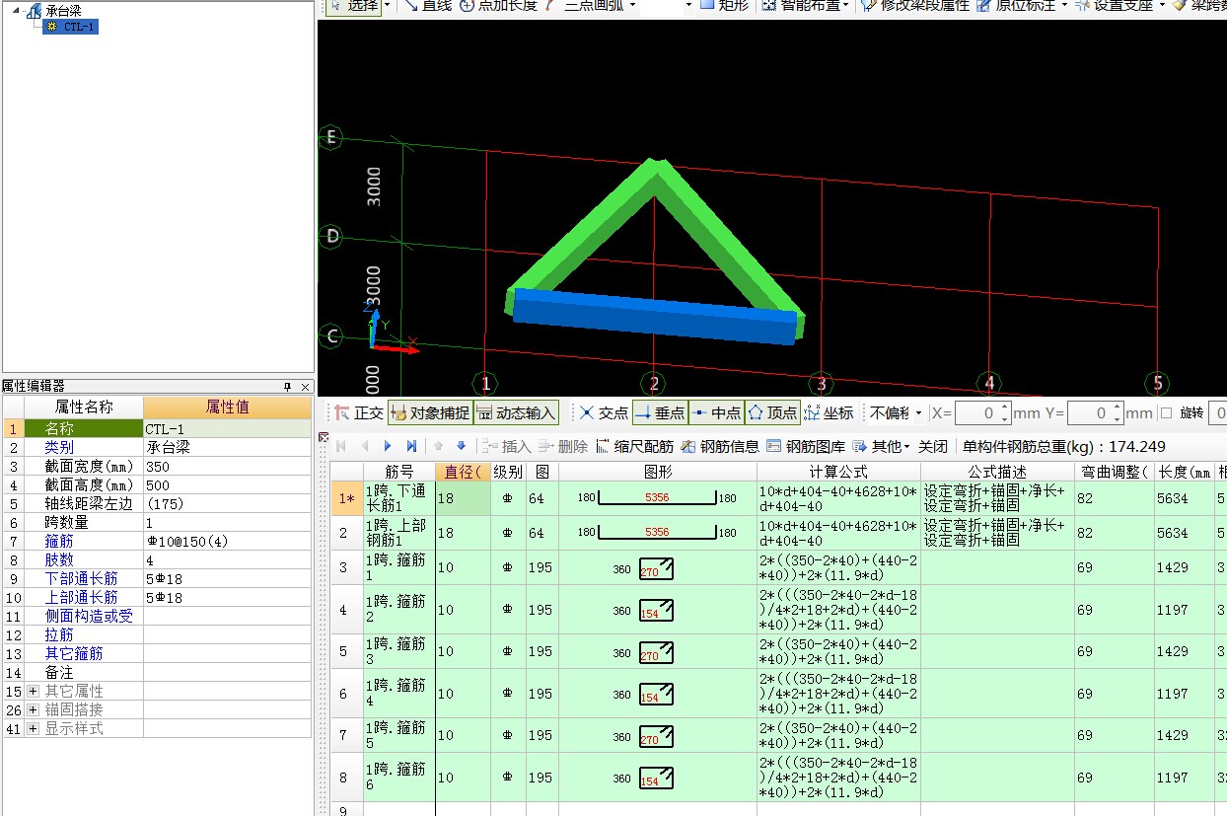Screen dimensions: 1227x816
Task: Toggle 垂点 perpendicular snap
Action: 659,413
